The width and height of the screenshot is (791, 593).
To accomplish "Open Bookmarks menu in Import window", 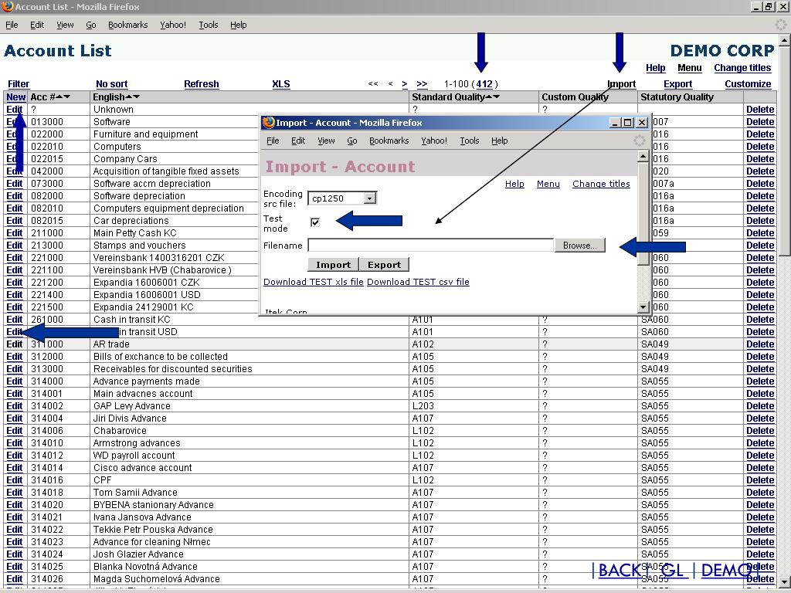I will tap(389, 141).
